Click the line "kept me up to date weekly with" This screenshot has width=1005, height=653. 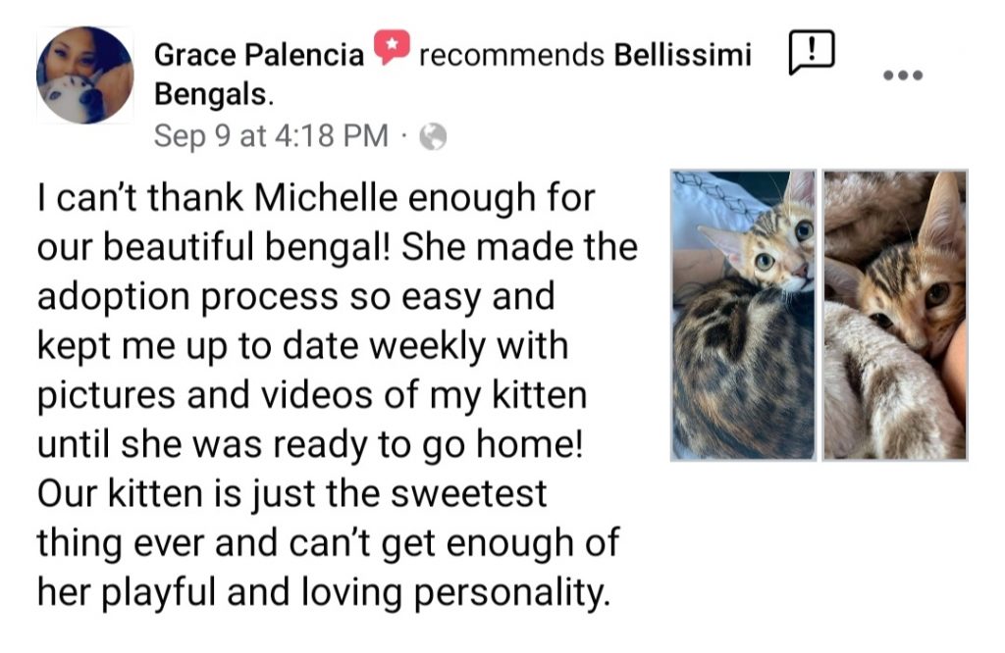coord(301,345)
